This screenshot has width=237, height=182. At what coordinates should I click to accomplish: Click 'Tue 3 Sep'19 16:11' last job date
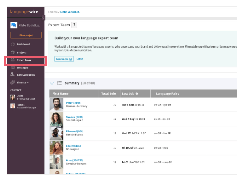pyautogui.click(x=133, y=105)
